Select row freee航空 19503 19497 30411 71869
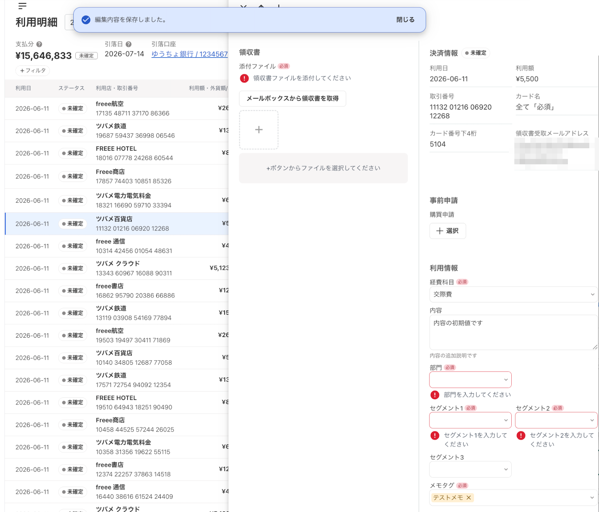Image resolution: width=599 pixels, height=512 pixels. pyautogui.click(x=117, y=335)
